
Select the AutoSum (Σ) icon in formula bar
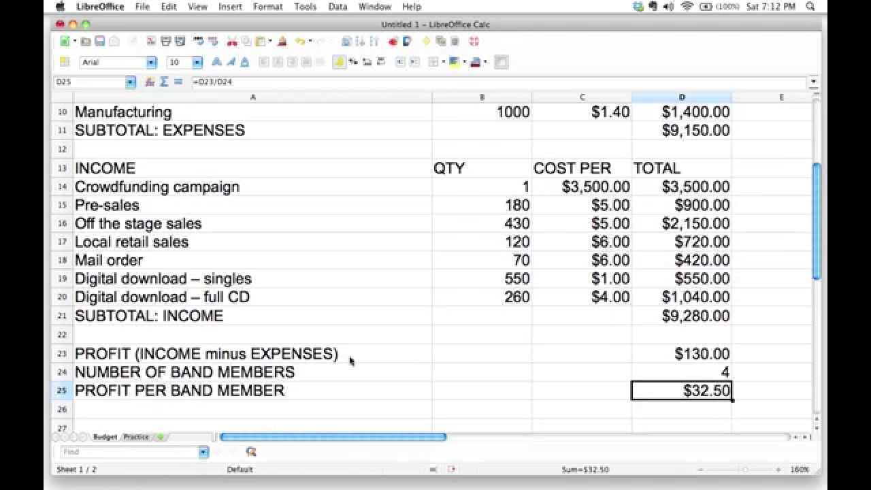point(163,82)
